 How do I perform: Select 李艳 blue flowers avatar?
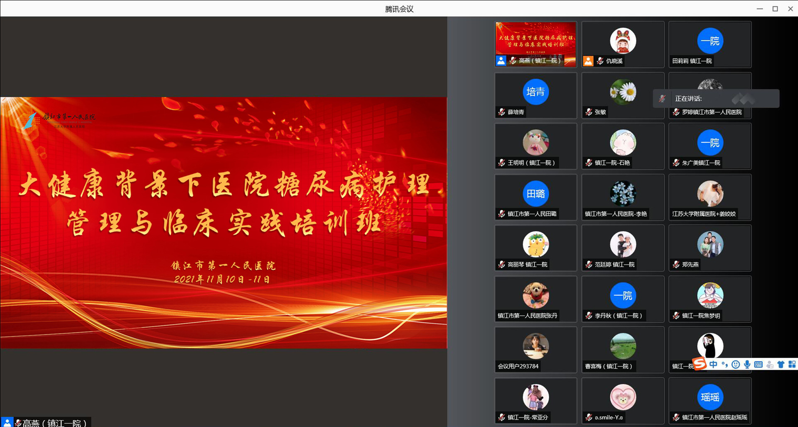pyautogui.click(x=623, y=194)
